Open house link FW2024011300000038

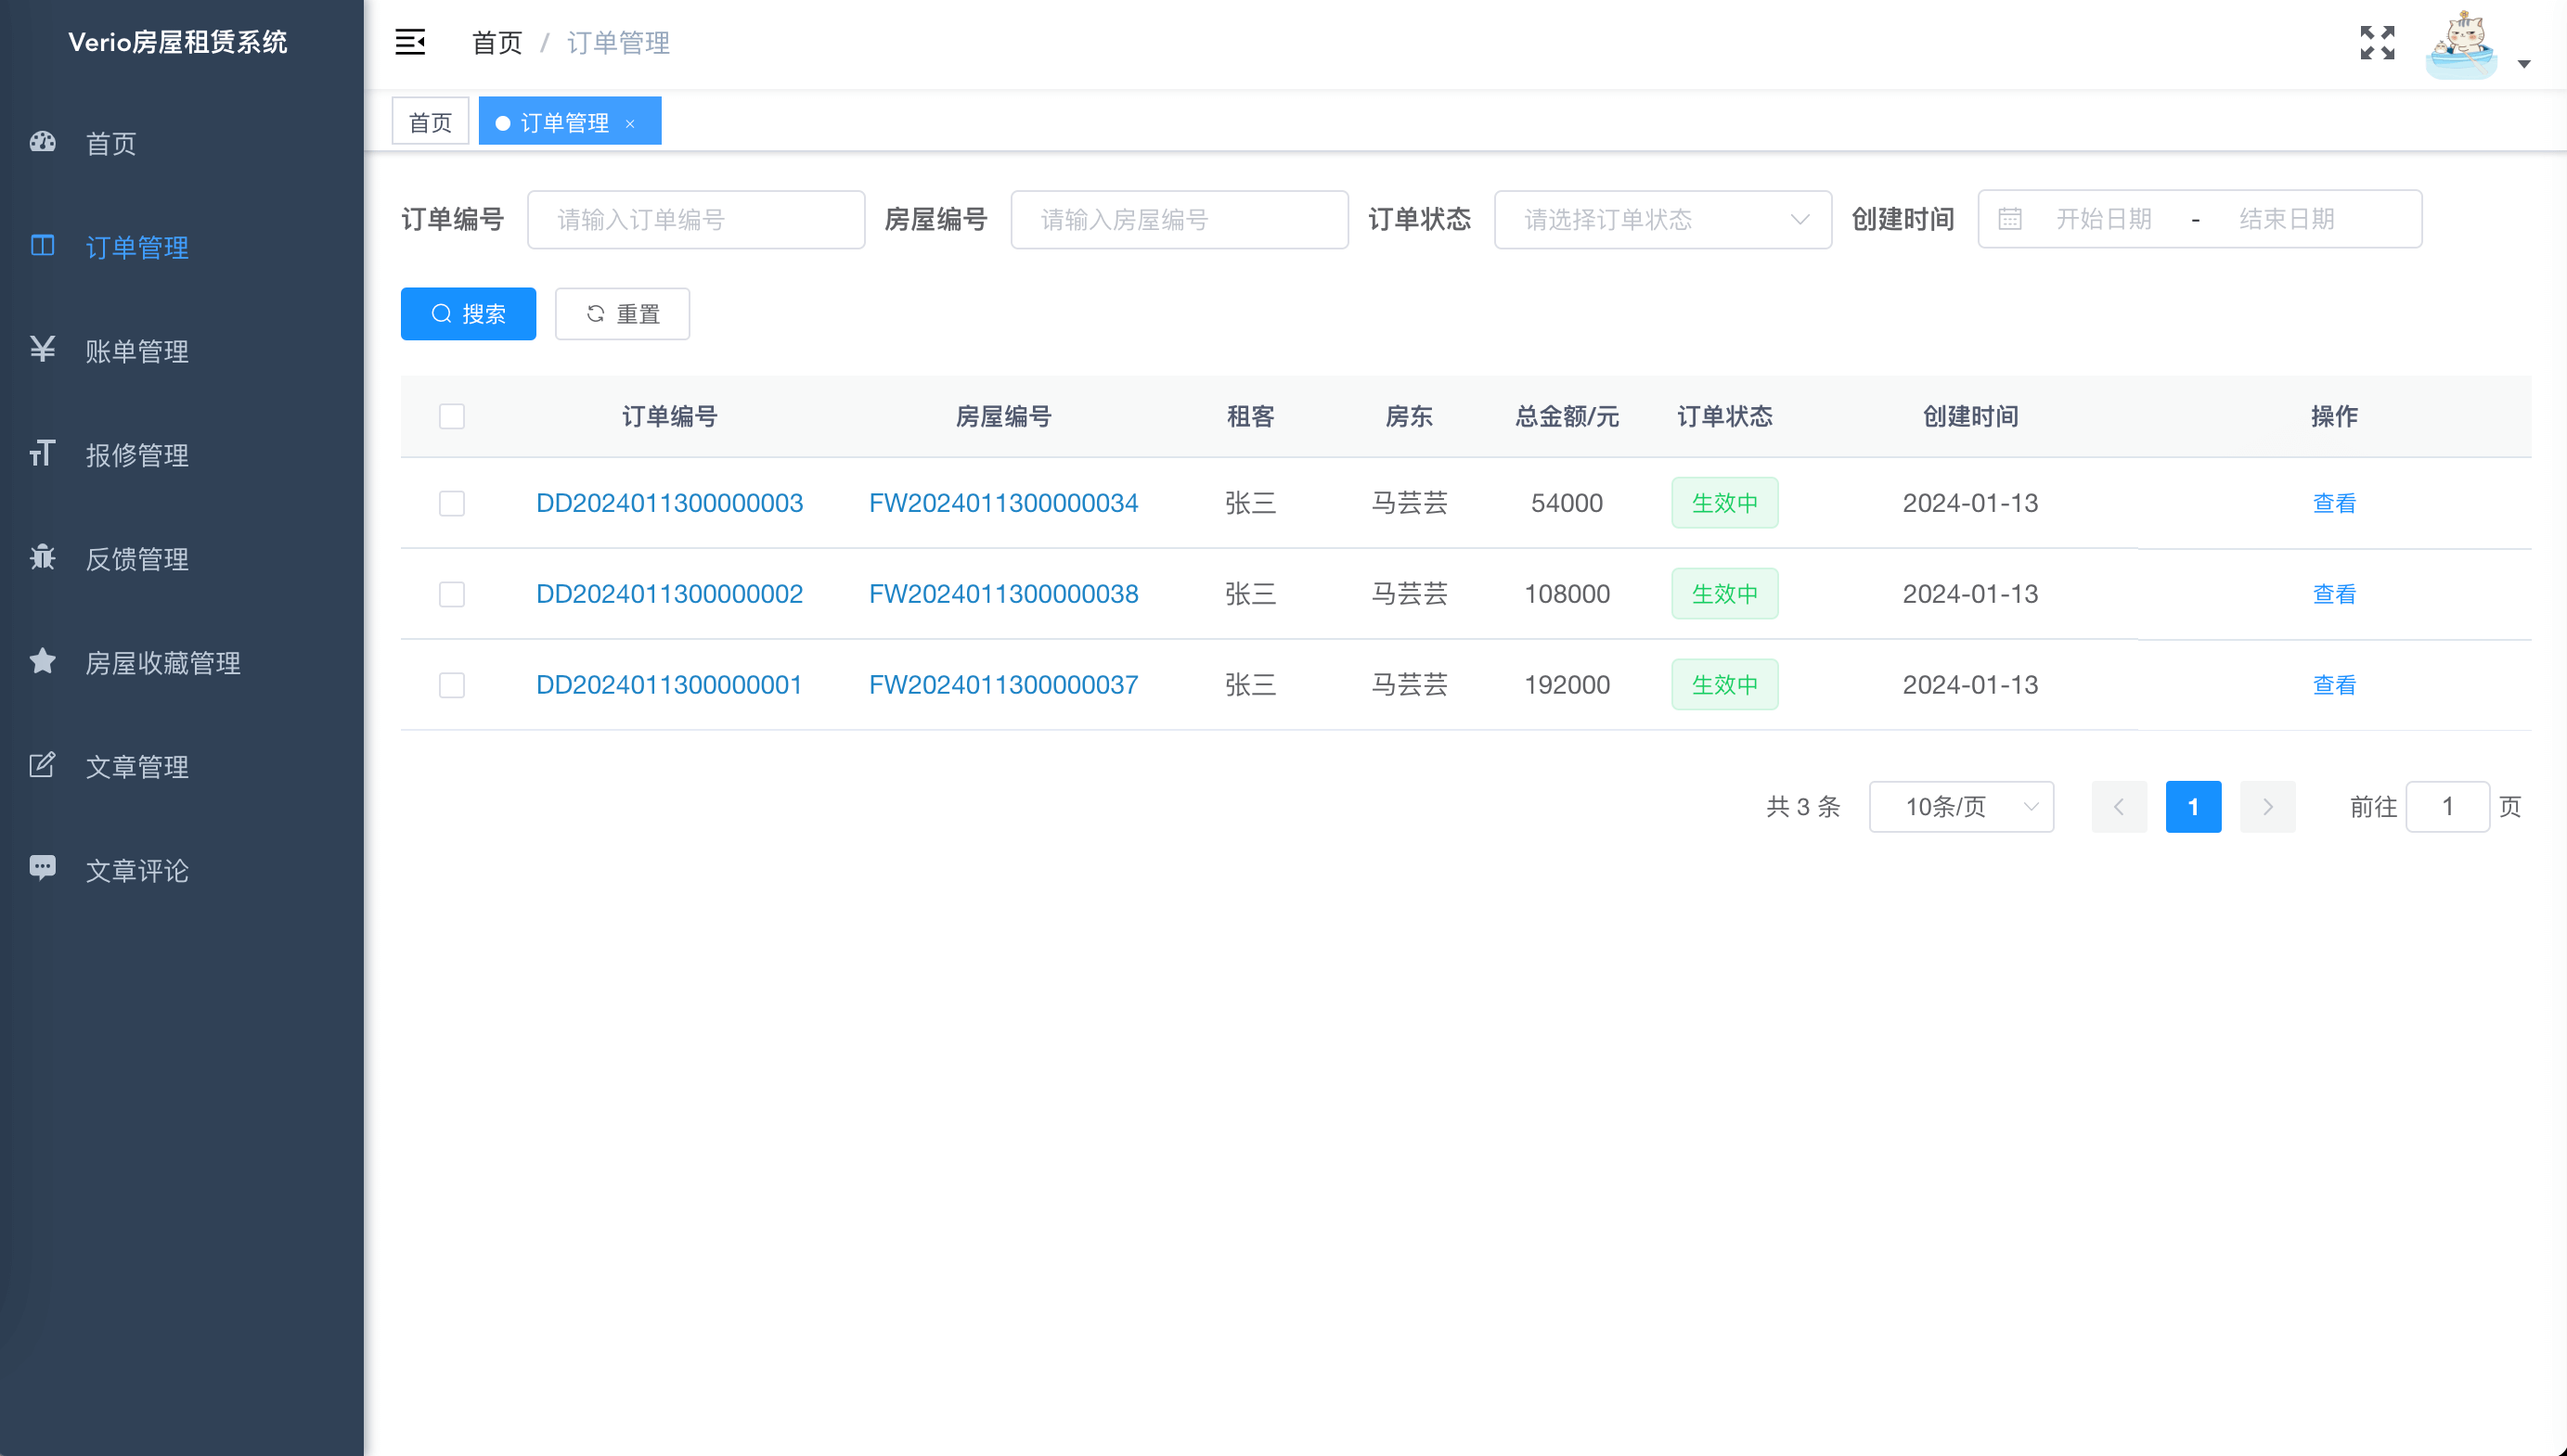point(1003,594)
